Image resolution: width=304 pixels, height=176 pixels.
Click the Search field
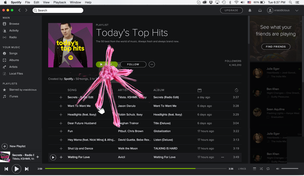(x=58, y=11)
